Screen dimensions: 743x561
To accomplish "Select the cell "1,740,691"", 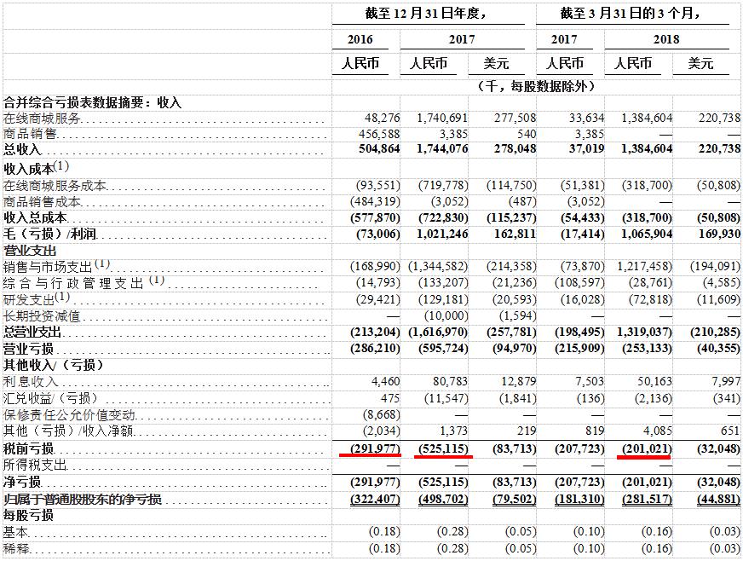I will (442, 118).
